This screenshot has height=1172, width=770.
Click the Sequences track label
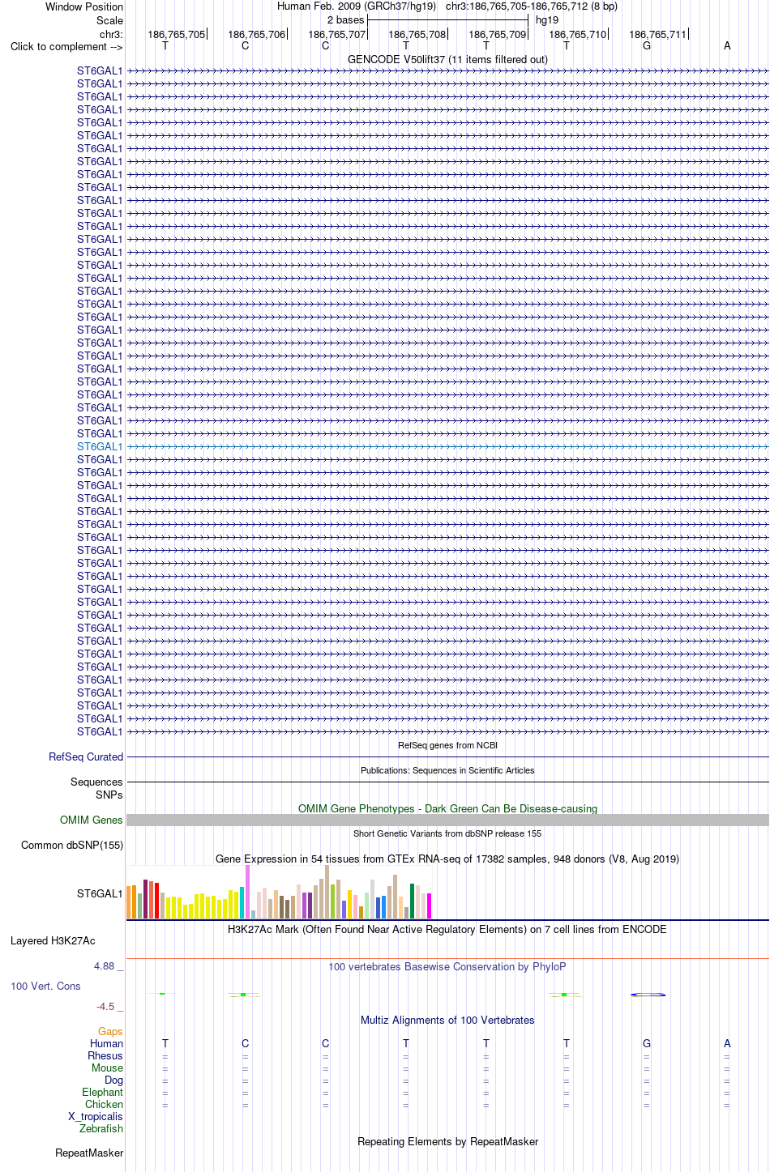pyautogui.click(x=96, y=782)
